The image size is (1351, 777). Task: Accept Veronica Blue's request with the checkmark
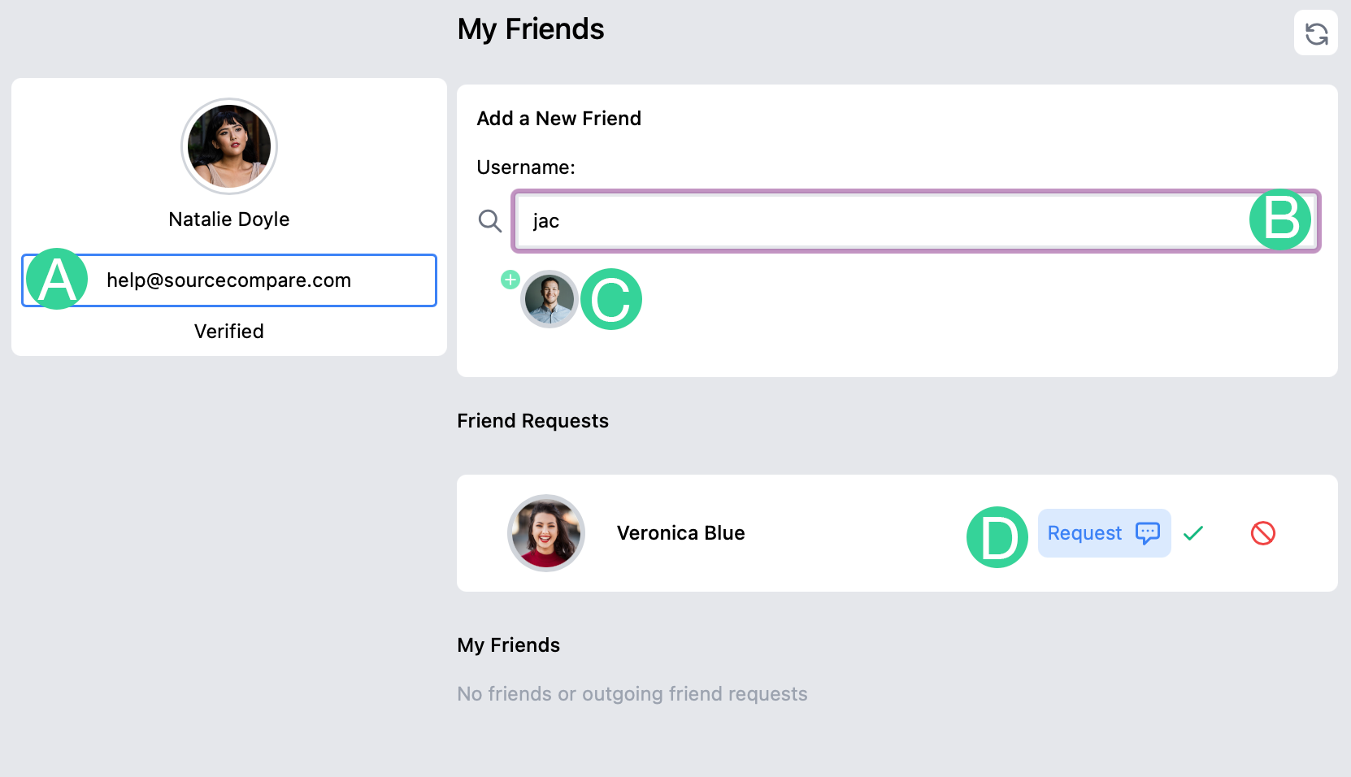click(1193, 533)
